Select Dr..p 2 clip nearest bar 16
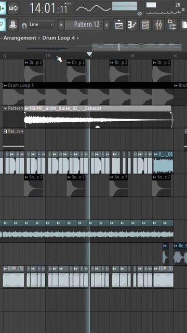The image size is (187, 333). pos(162,71)
